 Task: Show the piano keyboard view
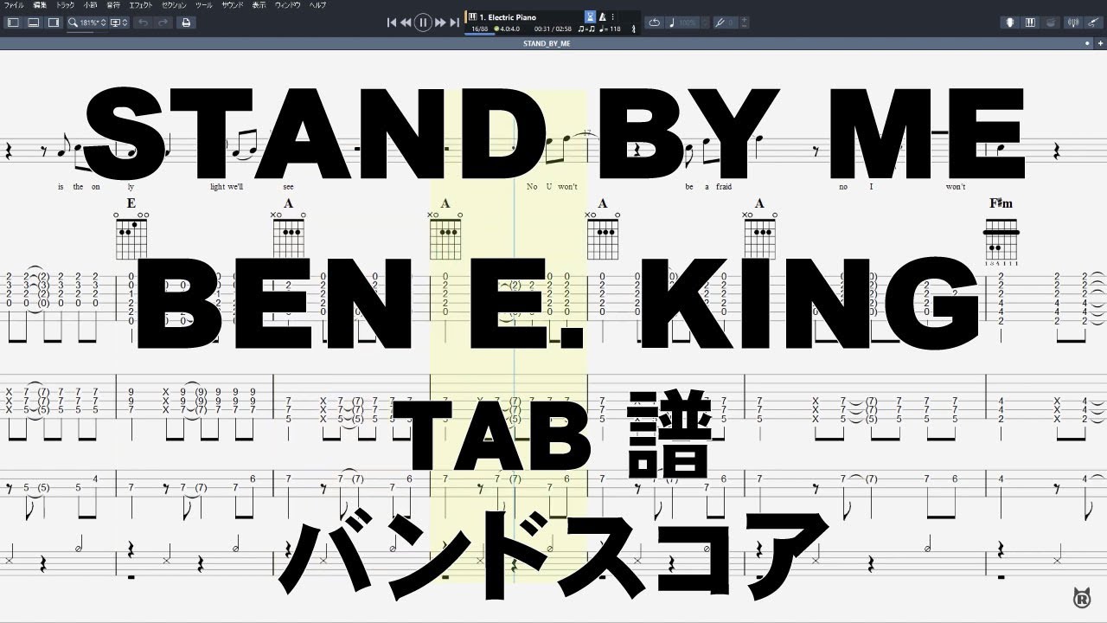coord(1030,22)
